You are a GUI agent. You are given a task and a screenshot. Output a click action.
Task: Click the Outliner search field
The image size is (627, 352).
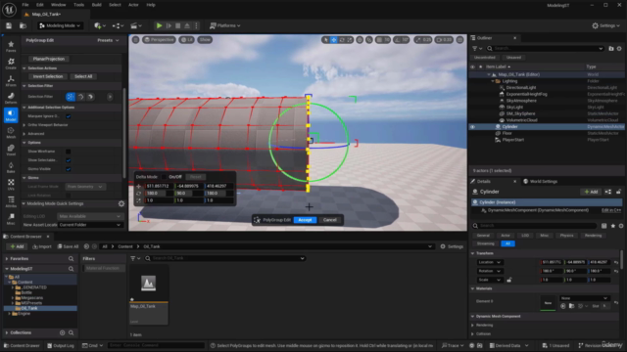[545, 48]
